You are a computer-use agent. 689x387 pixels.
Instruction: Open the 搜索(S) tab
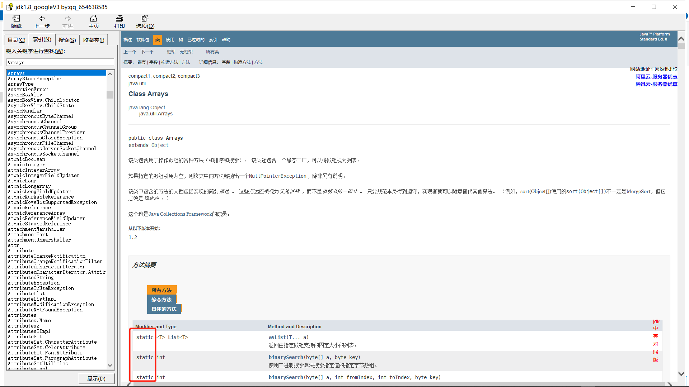[67, 40]
